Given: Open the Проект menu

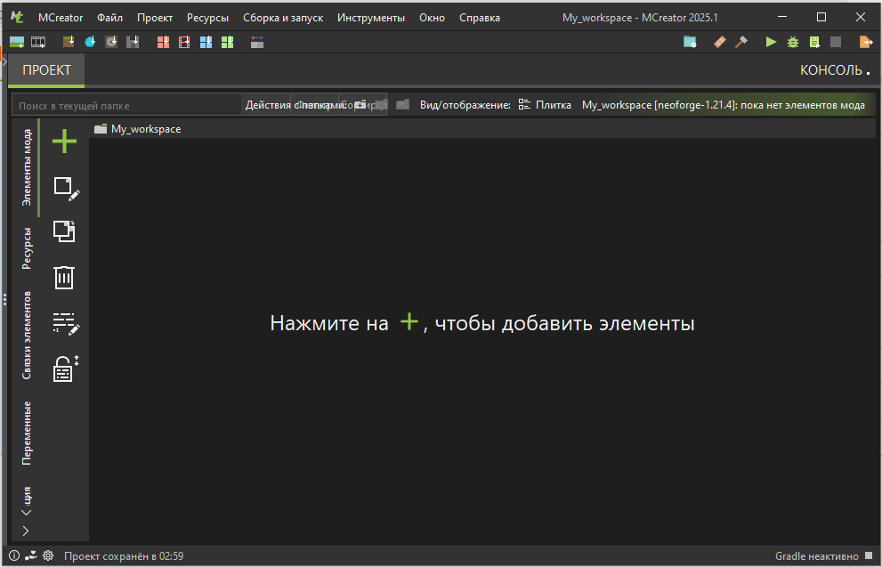Looking at the screenshot, I should click(155, 18).
